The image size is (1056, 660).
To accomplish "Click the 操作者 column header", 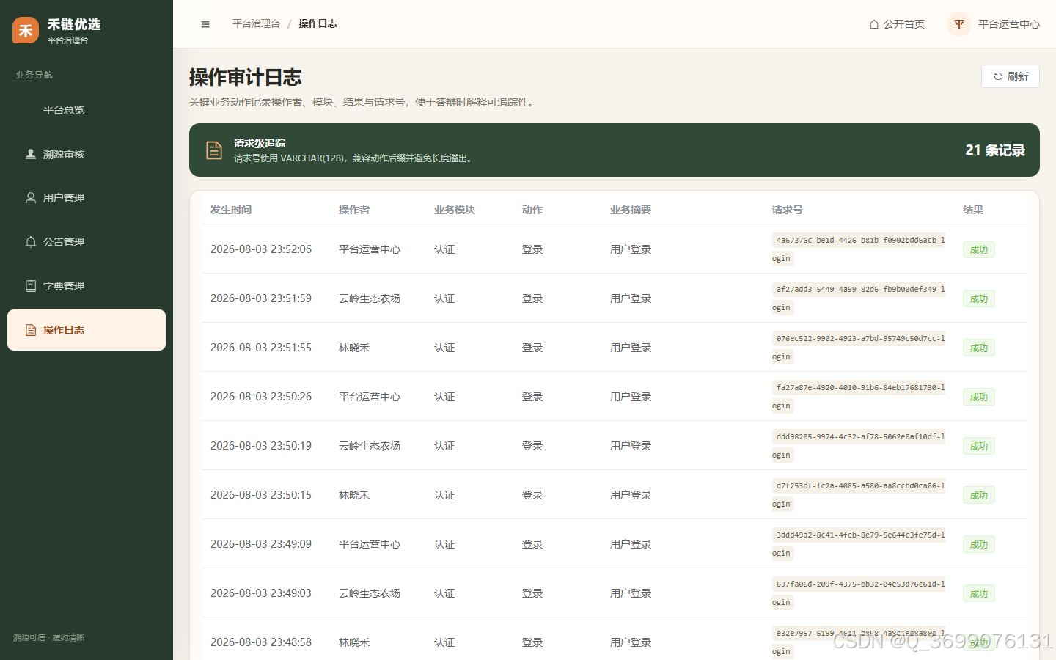I will pos(354,210).
